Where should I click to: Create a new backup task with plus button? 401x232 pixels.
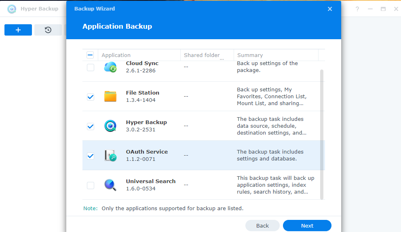point(18,30)
